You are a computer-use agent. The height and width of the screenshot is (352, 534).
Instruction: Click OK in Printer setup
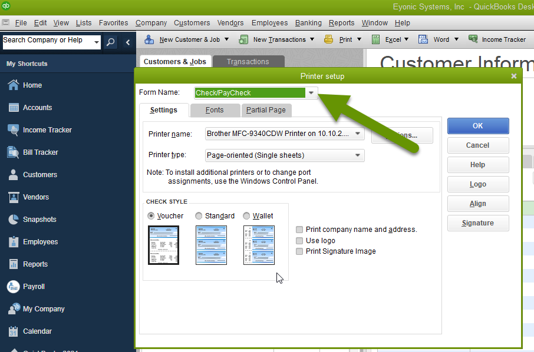tap(478, 126)
